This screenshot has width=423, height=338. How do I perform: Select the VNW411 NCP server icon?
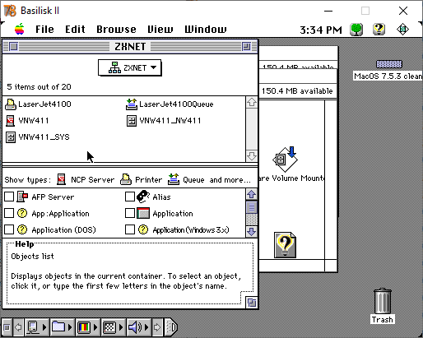(x=11, y=121)
